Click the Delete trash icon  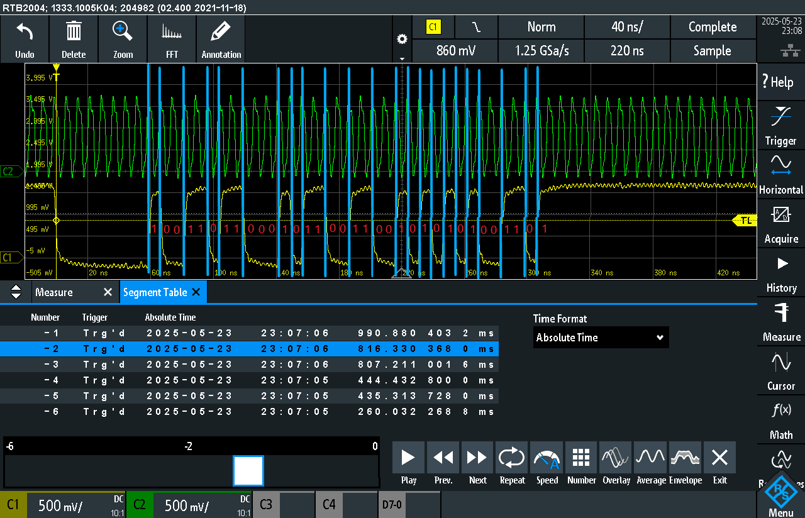point(74,31)
